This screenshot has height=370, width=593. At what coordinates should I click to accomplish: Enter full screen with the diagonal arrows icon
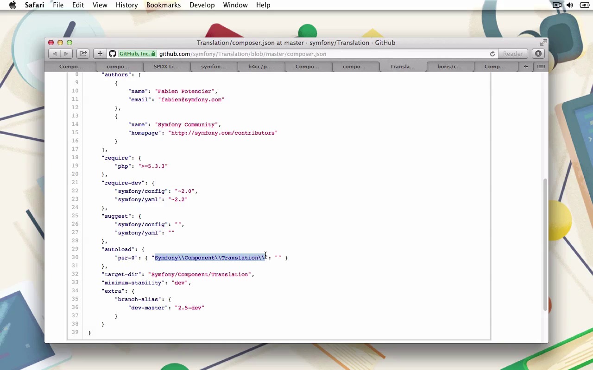[x=543, y=43]
